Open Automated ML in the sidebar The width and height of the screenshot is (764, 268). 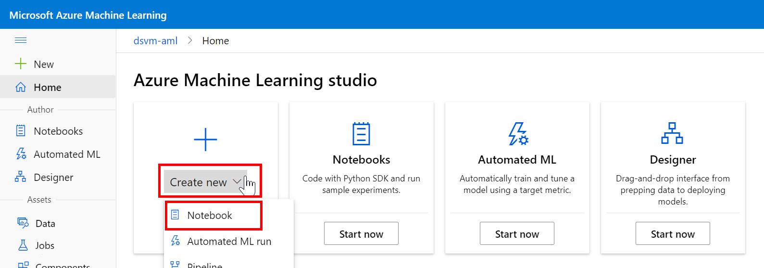pos(58,154)
